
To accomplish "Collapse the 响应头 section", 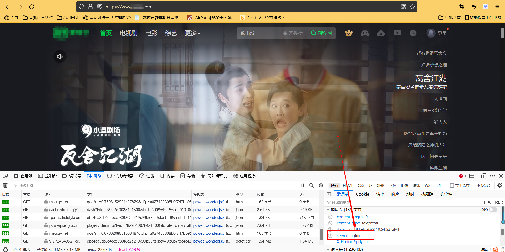I will click(328, 210).
